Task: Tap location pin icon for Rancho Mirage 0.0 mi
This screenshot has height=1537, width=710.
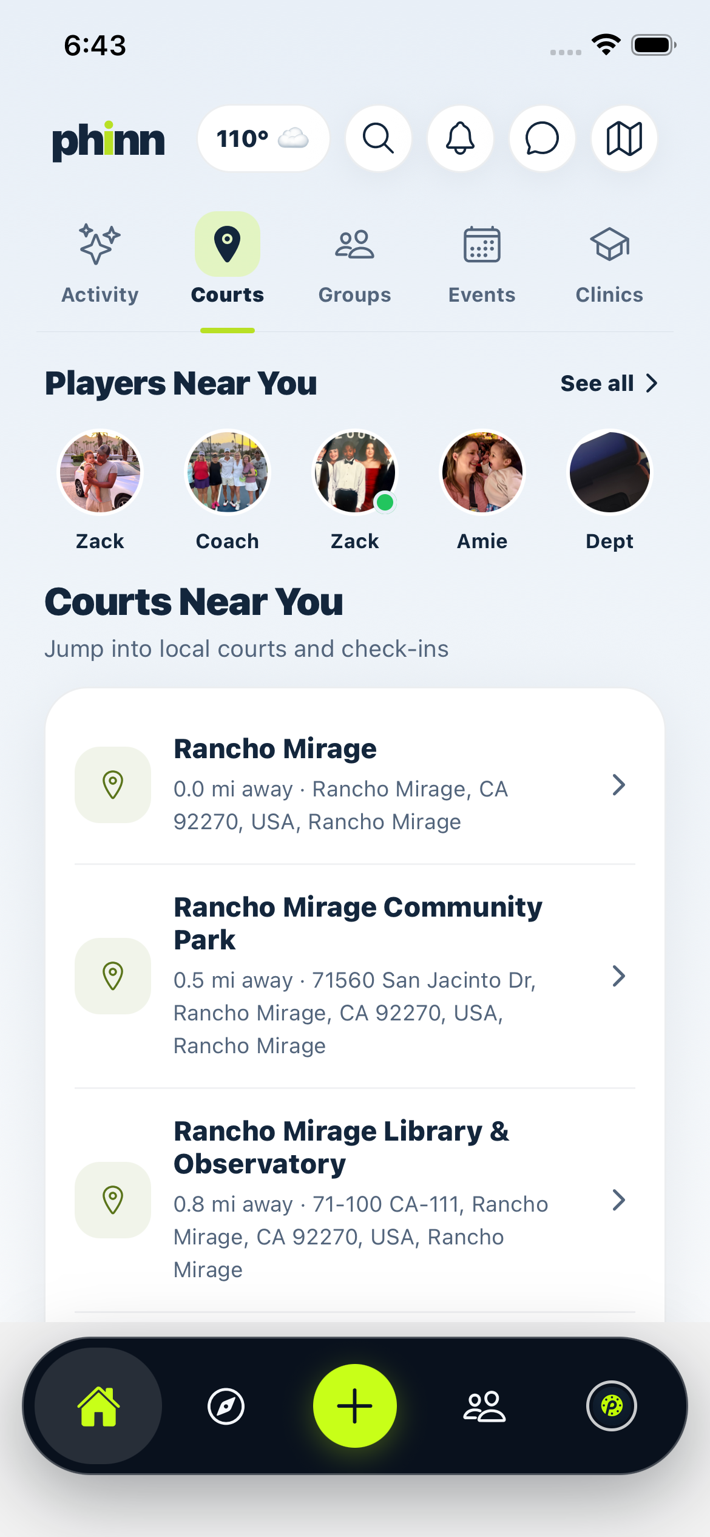Action: [x=113, y=785]
